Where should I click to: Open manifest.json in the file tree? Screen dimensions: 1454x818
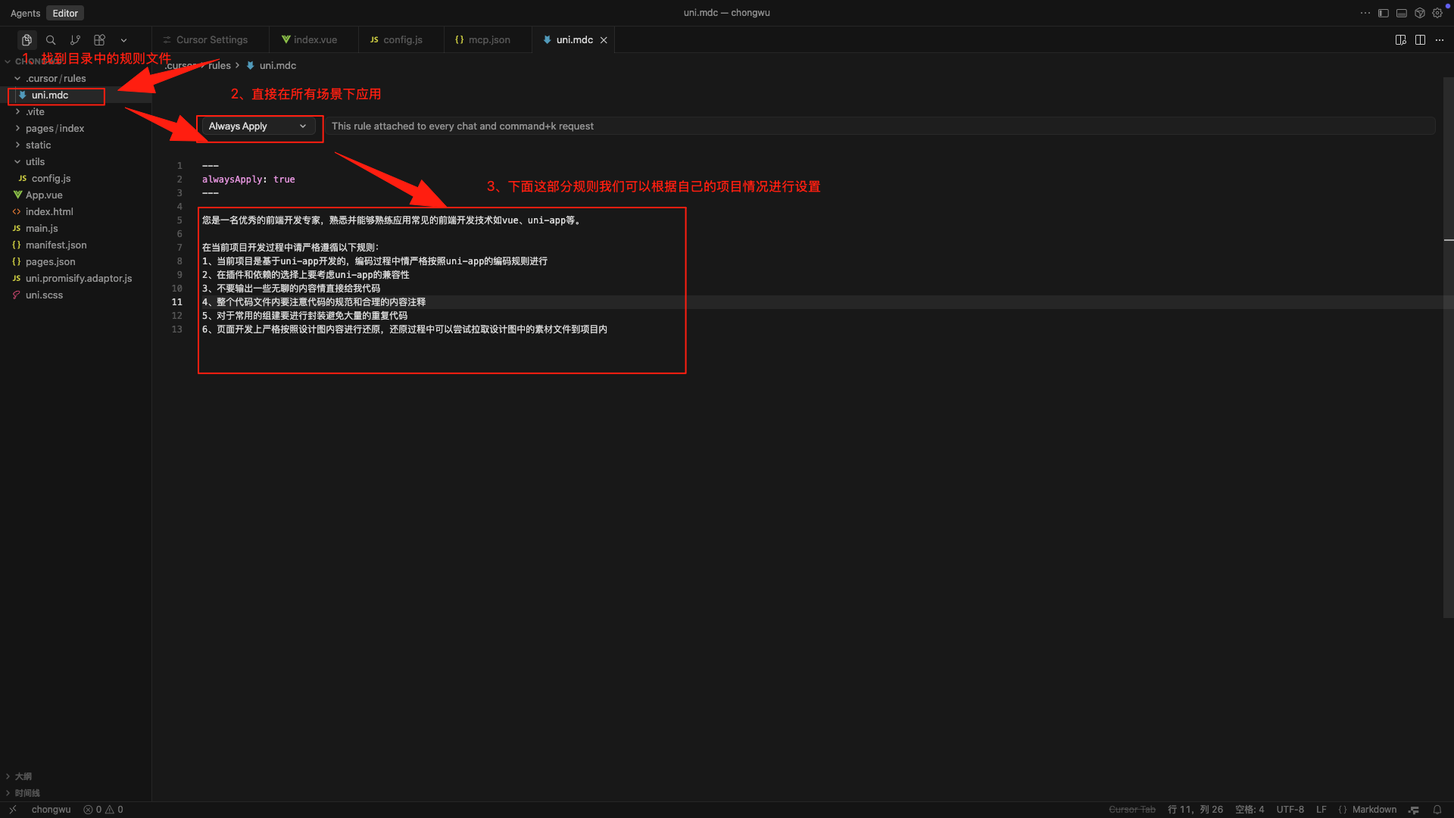pyautogui.click(x=56, y=245)
